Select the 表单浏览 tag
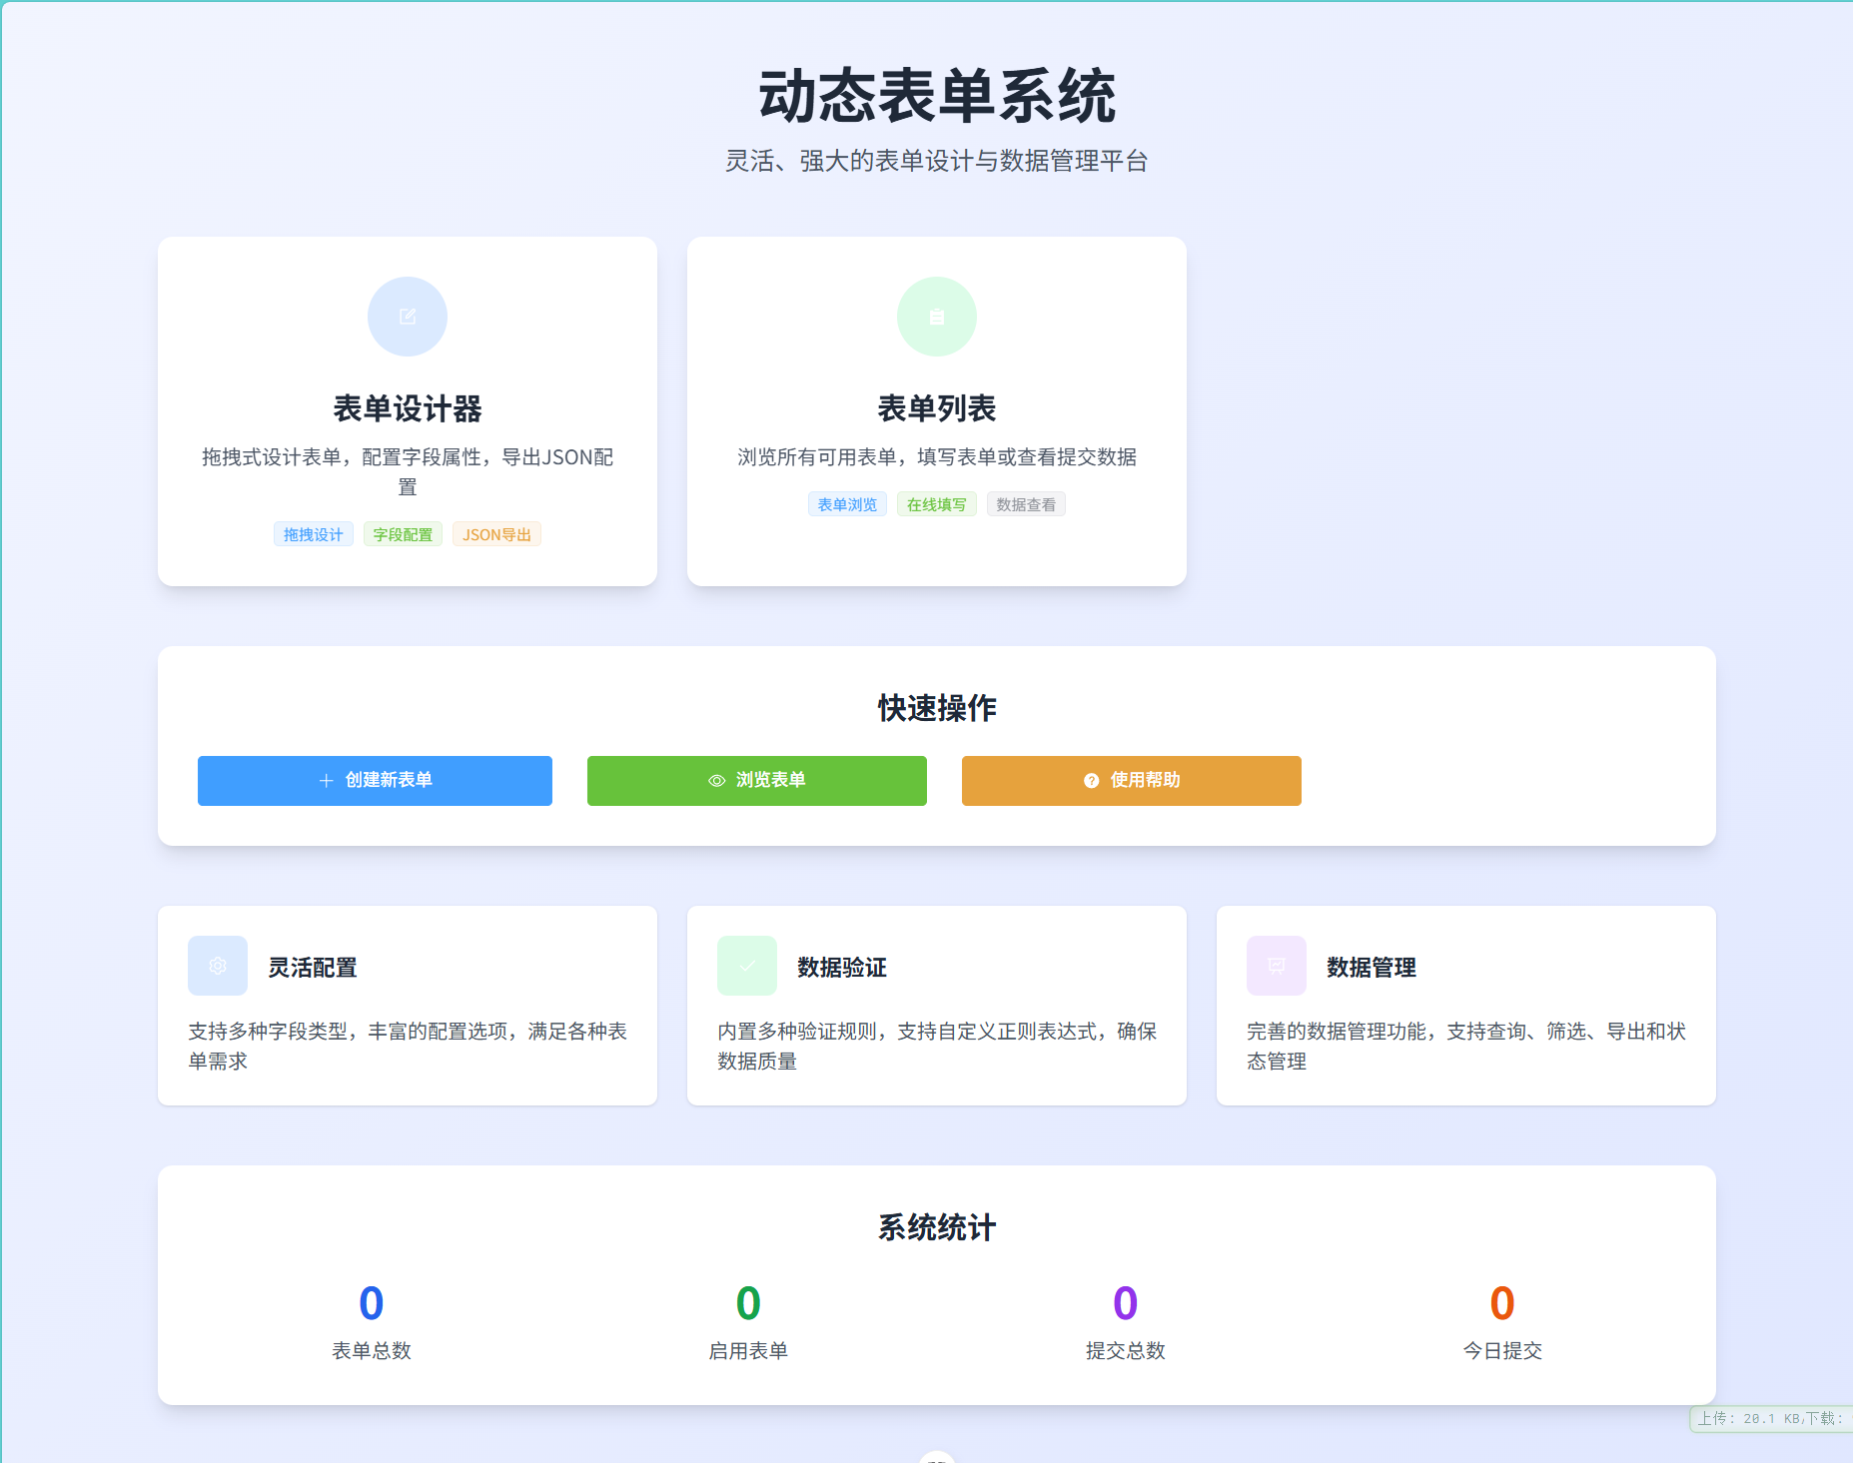Viewport: 1853px width, 1463px height. point(847,504)
